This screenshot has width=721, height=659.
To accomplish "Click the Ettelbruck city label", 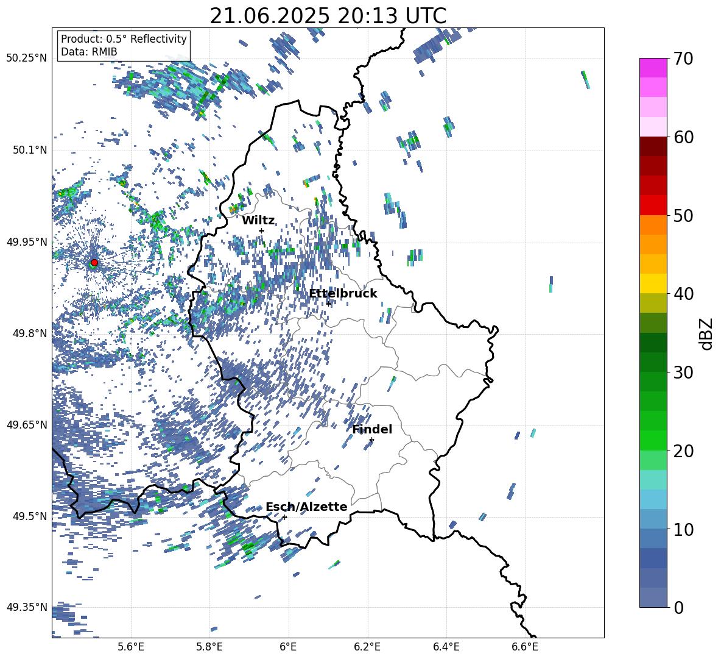I will [343, 294].
